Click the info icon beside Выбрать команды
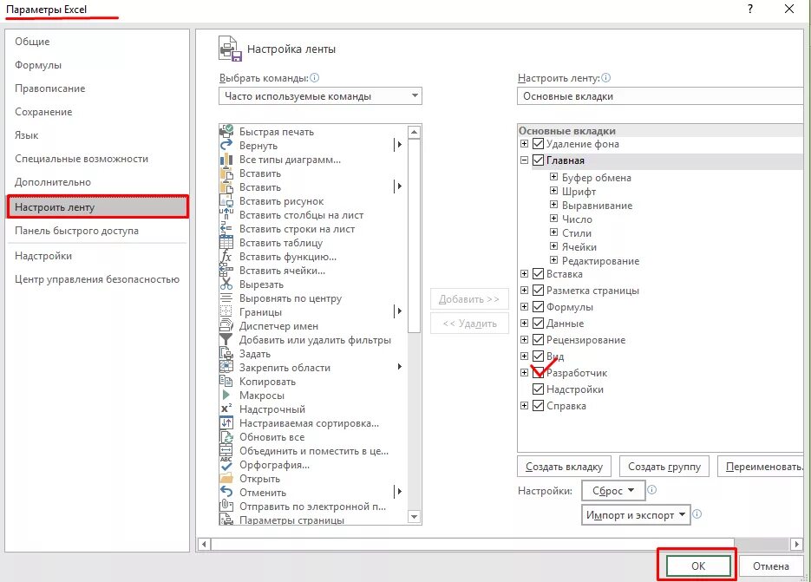Screen dimensions: 811x582 click(315, 77)
